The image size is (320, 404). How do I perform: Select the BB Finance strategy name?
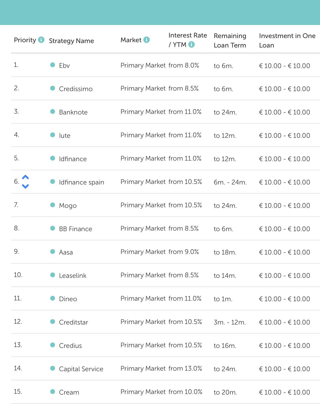pos(75,229)
